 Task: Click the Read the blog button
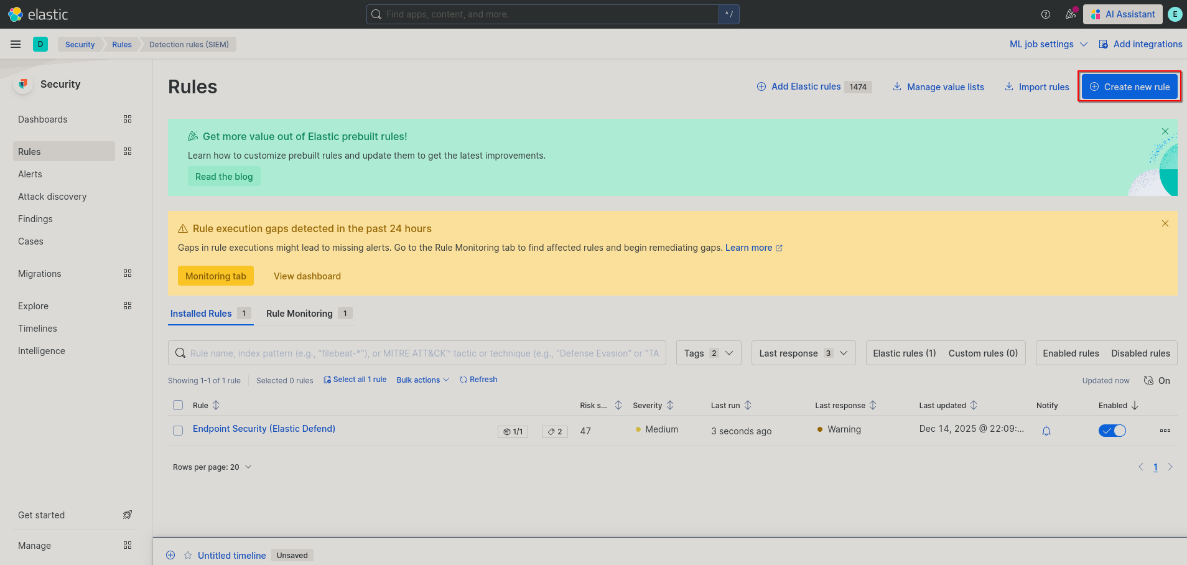pos(224,176)
